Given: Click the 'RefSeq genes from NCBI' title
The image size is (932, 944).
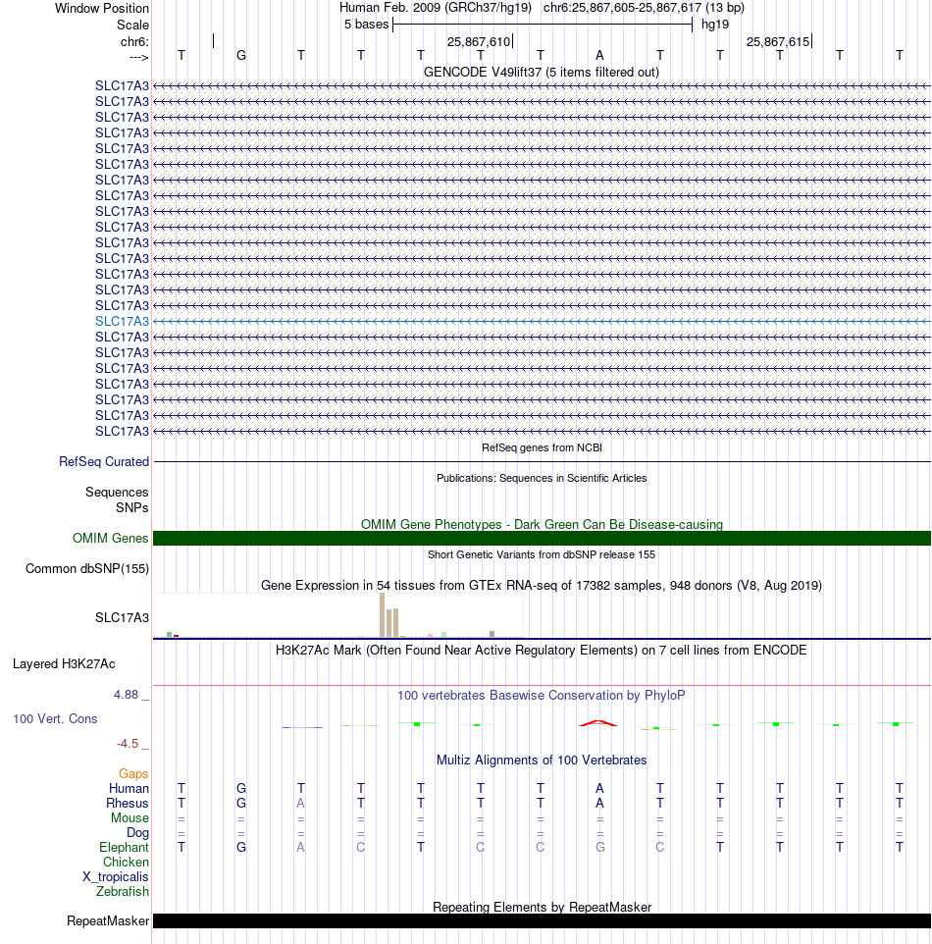Looking at the screenshot, I should (x=542, y=447).
